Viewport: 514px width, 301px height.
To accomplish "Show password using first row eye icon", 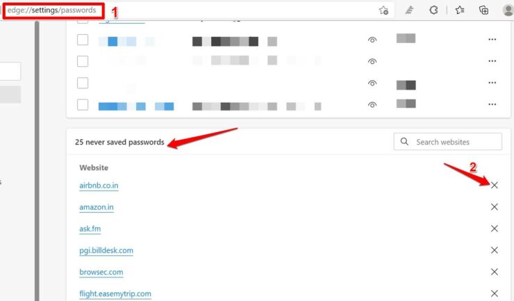I will click(x=372, y=40).
